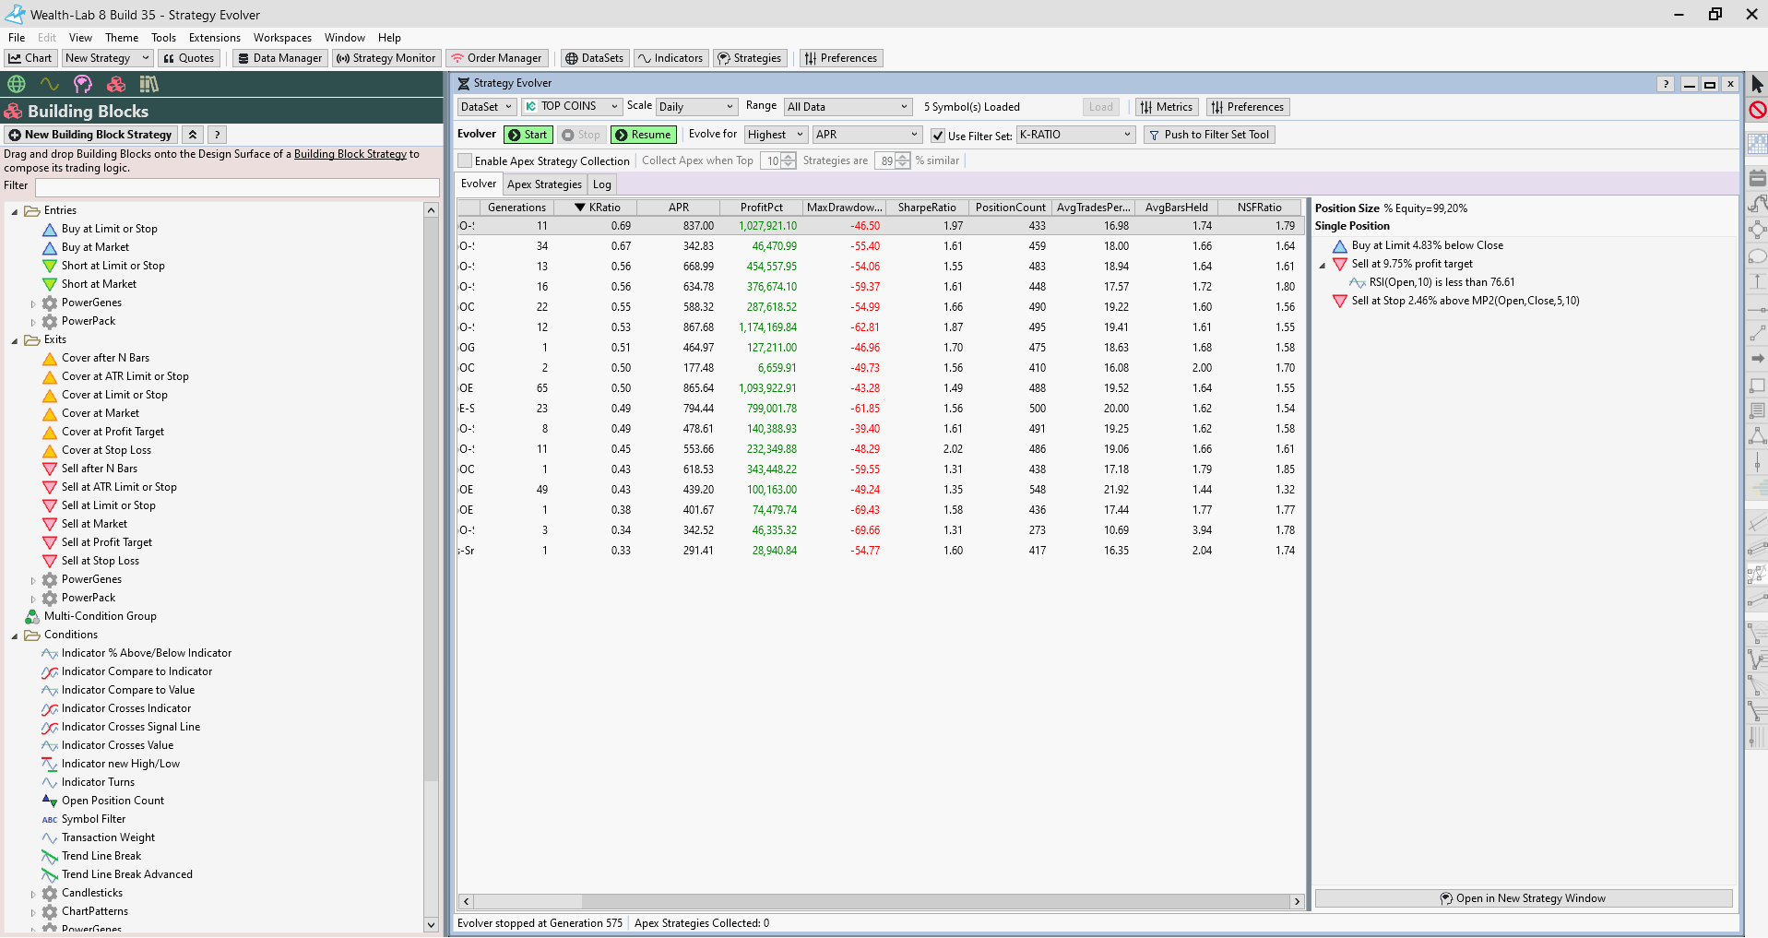Enable Apex Strategy Collection

(x=463, y=160)
